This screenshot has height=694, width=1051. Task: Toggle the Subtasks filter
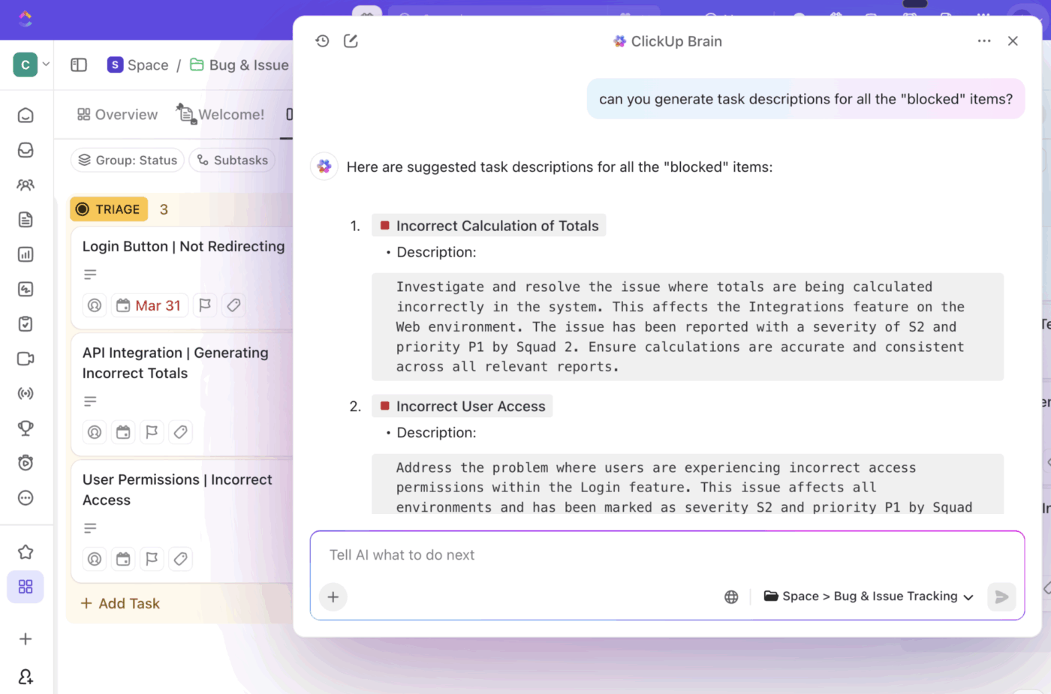232,160
